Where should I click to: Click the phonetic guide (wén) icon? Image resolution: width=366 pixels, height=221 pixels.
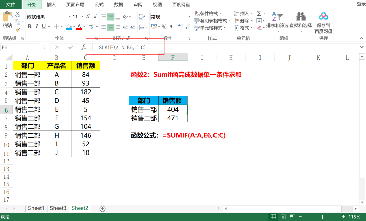coord(92,27)
